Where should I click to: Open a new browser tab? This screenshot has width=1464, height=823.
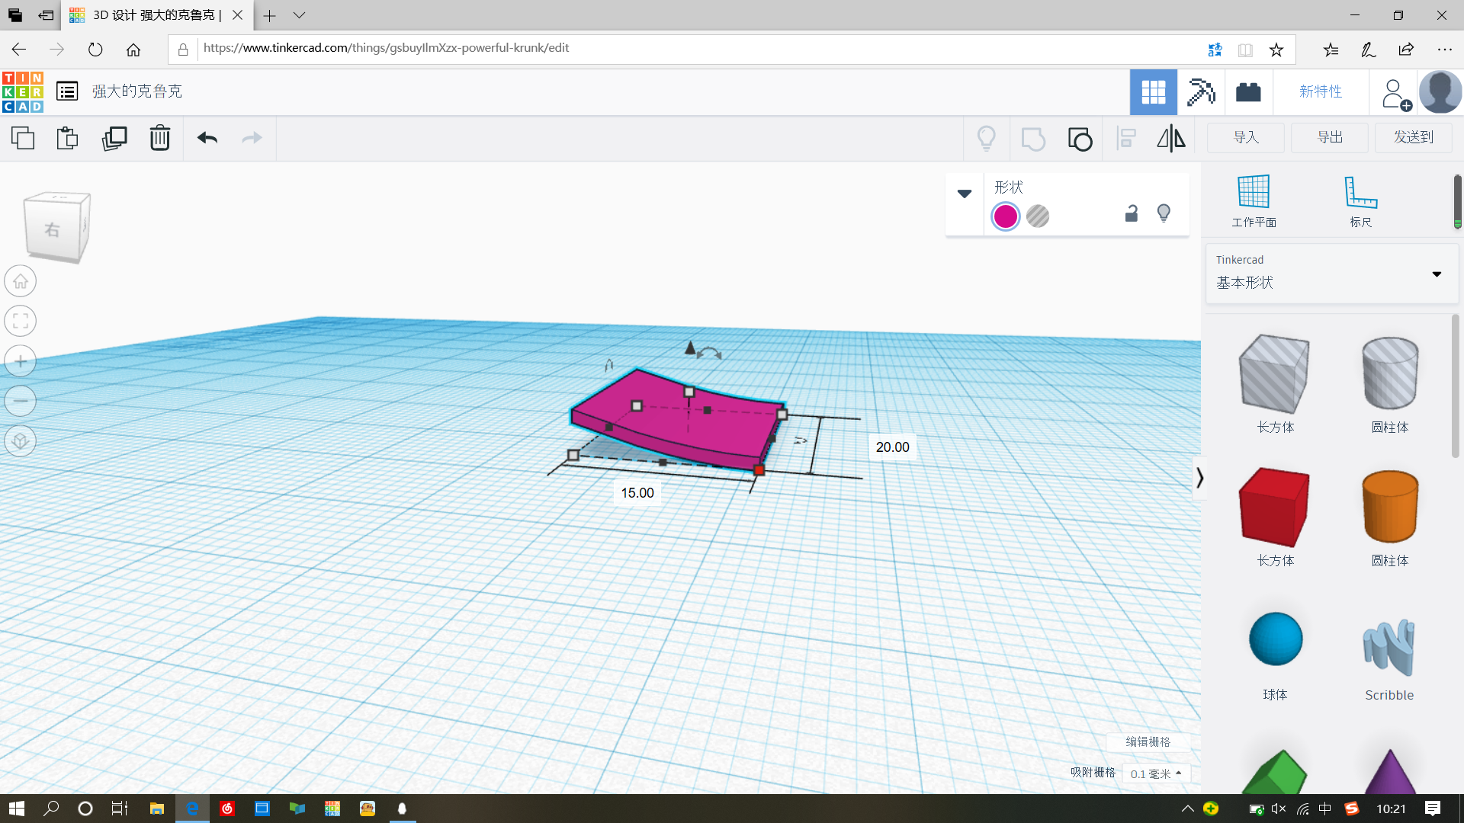(269, 15)
